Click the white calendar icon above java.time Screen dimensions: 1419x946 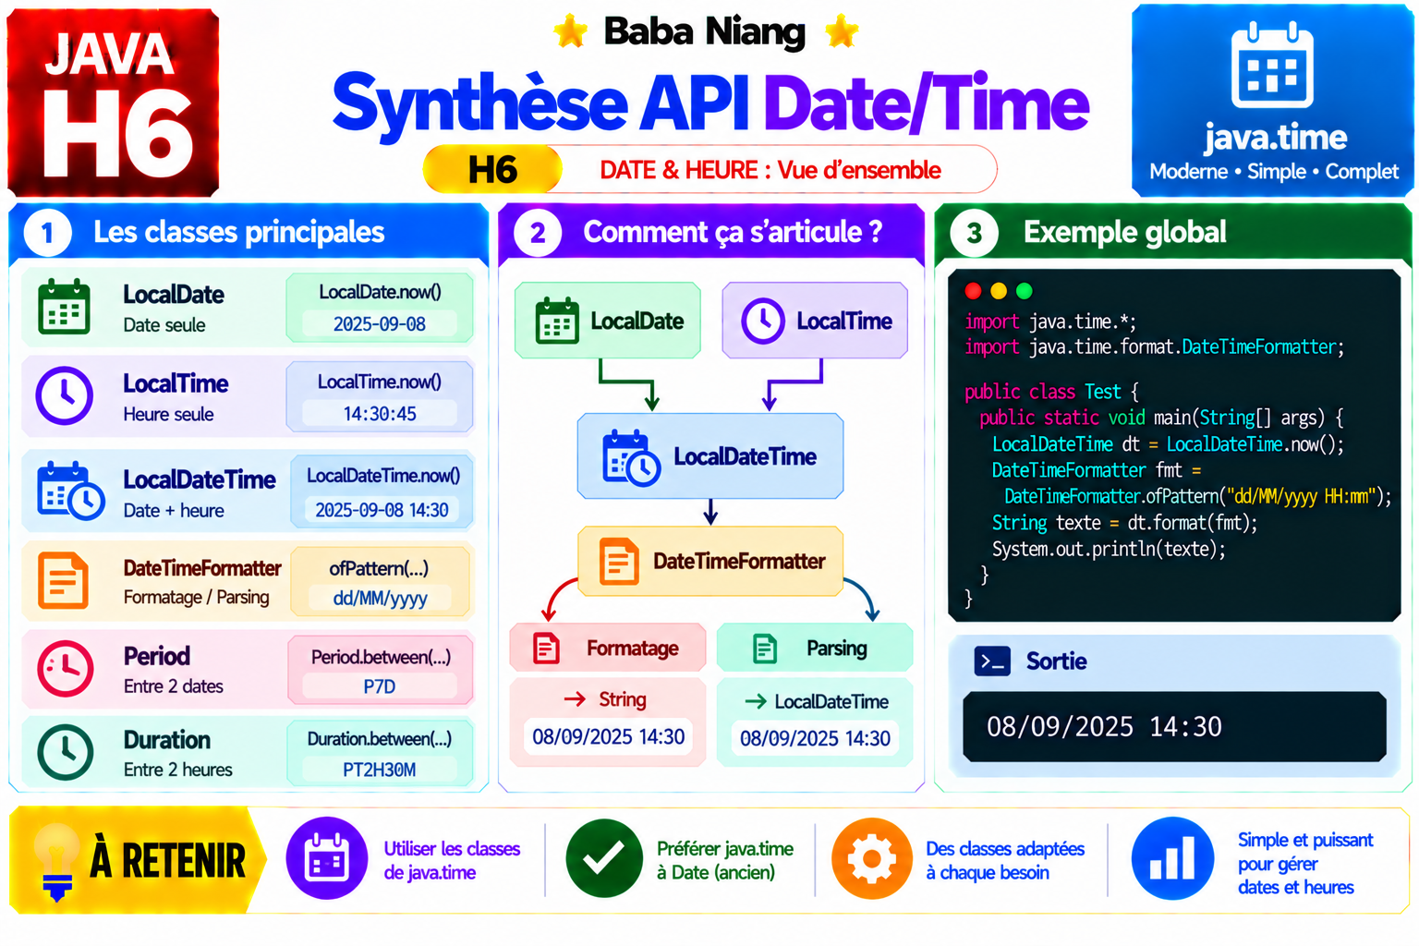[x=1272, y=66]
